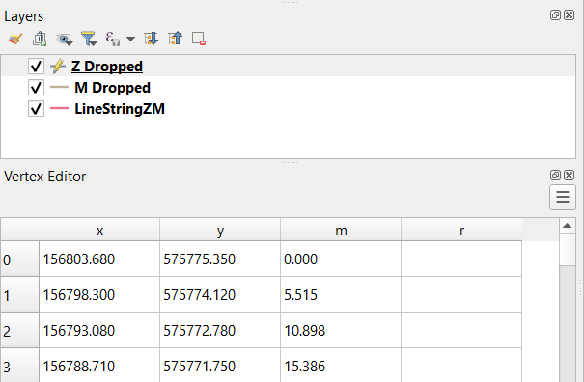Select vertex row header 2
Screen dimensions: 584x382
pyautogui.click(x=19, y=331)
